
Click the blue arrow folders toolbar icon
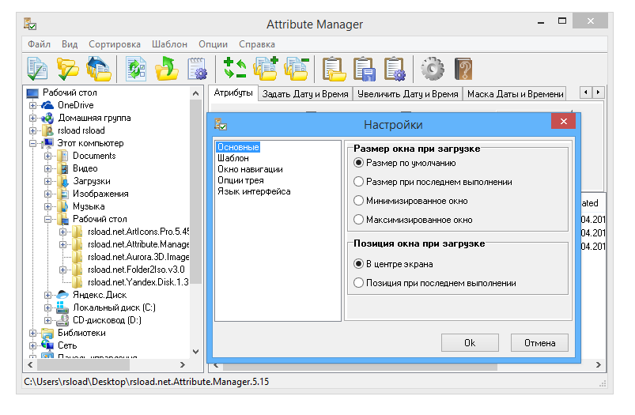(98, 69)
